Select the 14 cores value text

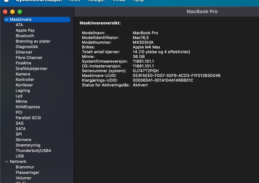click(x=161, y=52)
